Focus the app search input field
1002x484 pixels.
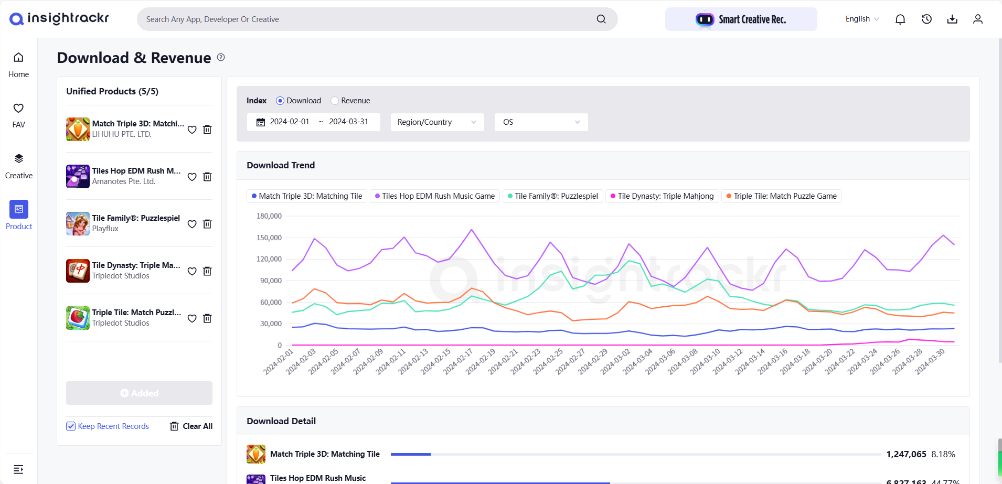tap(367, 19)
